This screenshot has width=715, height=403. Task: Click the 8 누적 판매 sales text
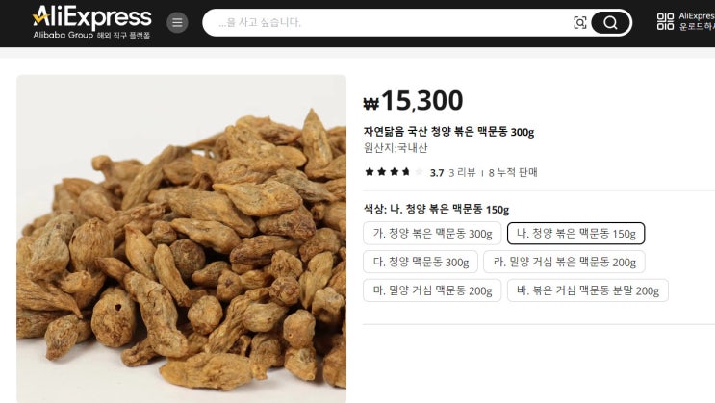513,172
